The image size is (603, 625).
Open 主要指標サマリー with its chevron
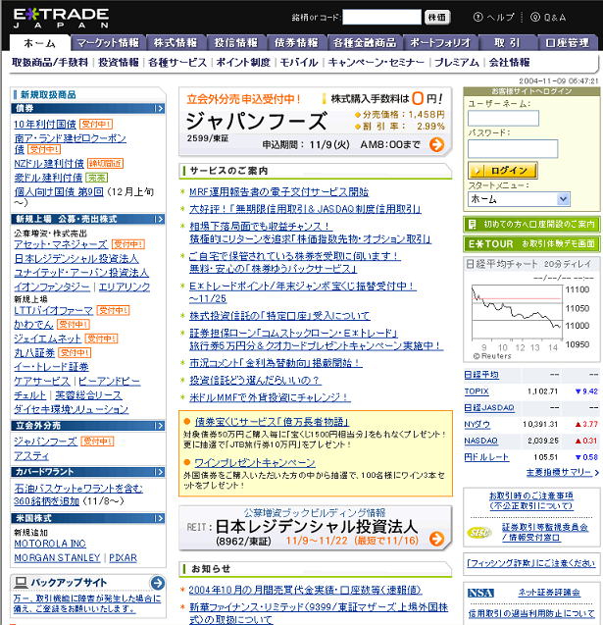563,473
